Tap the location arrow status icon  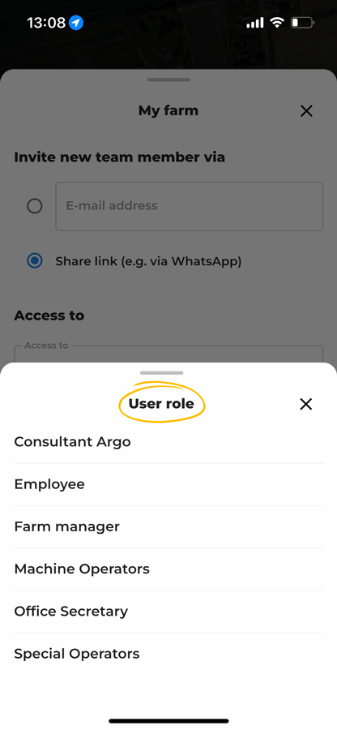coord(76,23)
